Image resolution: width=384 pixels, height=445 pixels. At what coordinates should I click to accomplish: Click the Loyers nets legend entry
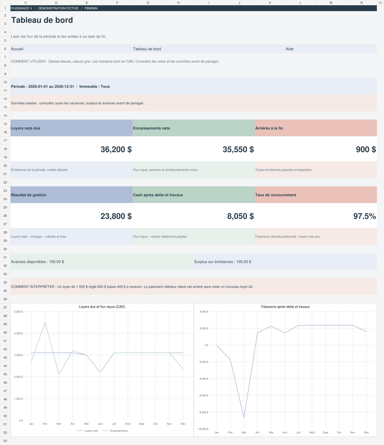pos(87,431)
